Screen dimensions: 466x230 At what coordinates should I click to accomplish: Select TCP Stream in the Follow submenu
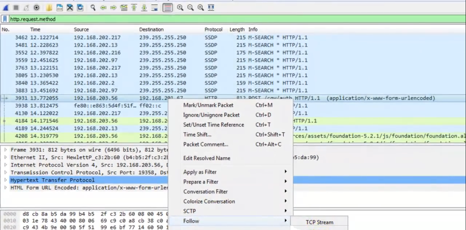point(319,222)
